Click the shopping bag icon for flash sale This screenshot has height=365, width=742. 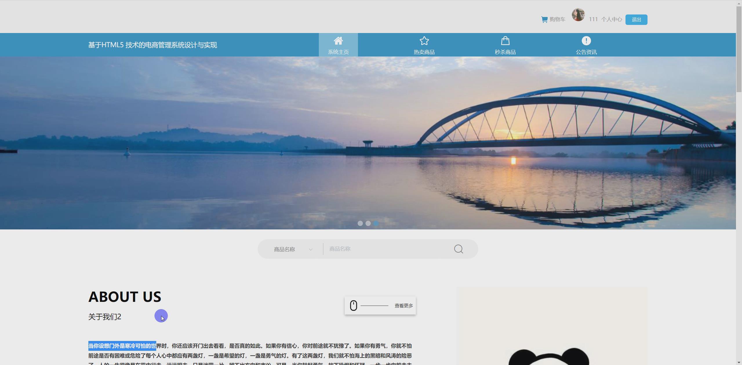[505, 41]
